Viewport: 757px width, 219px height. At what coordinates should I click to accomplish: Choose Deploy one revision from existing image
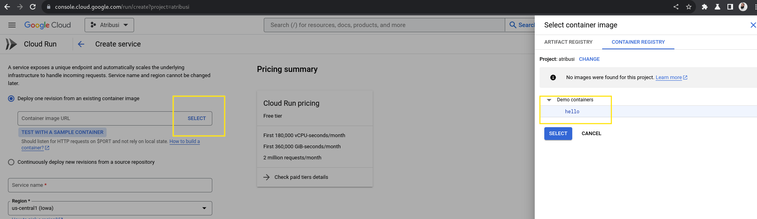coord(11,99)
